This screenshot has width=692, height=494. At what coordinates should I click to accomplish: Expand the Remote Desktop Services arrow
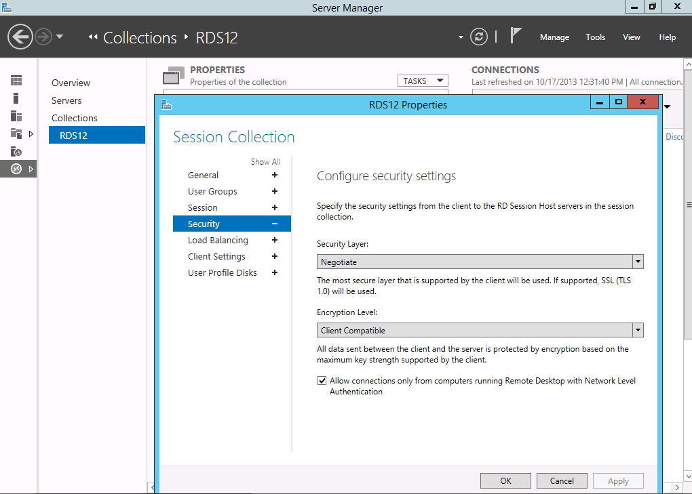click(31, 169)
